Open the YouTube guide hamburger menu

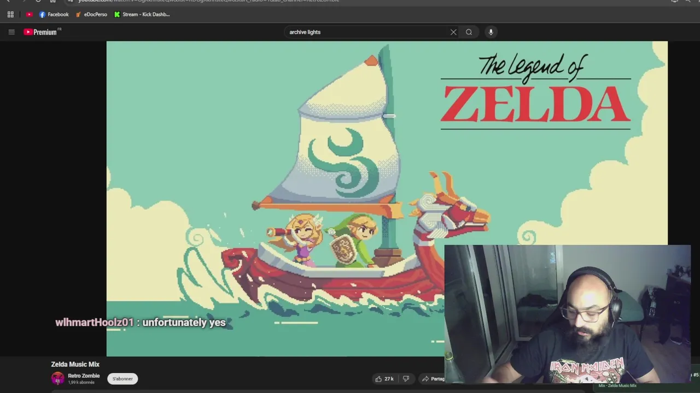pyautogui.click(x=11, y=32)
